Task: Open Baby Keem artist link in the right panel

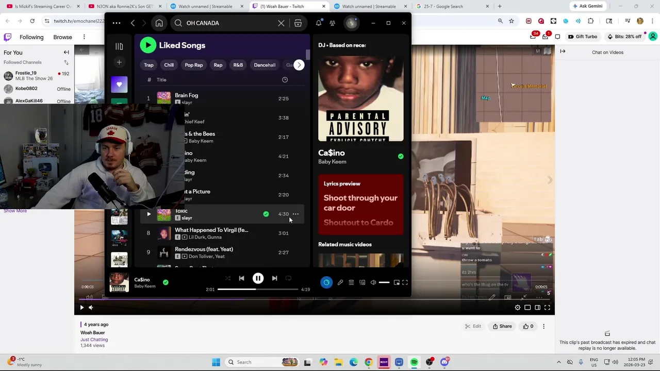Action: (332, 162)
